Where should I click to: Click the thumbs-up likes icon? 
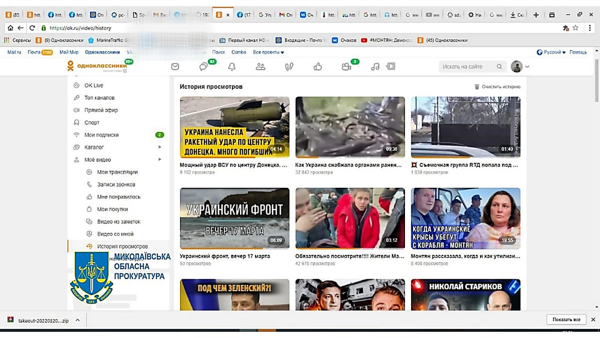click(x=317, y=67)
